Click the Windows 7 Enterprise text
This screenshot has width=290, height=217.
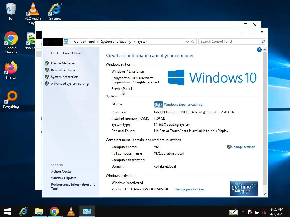[128, 71]
